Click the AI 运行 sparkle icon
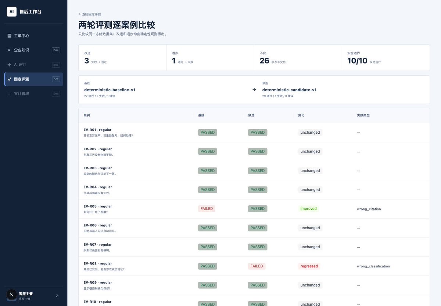 (x=9, y=65)
